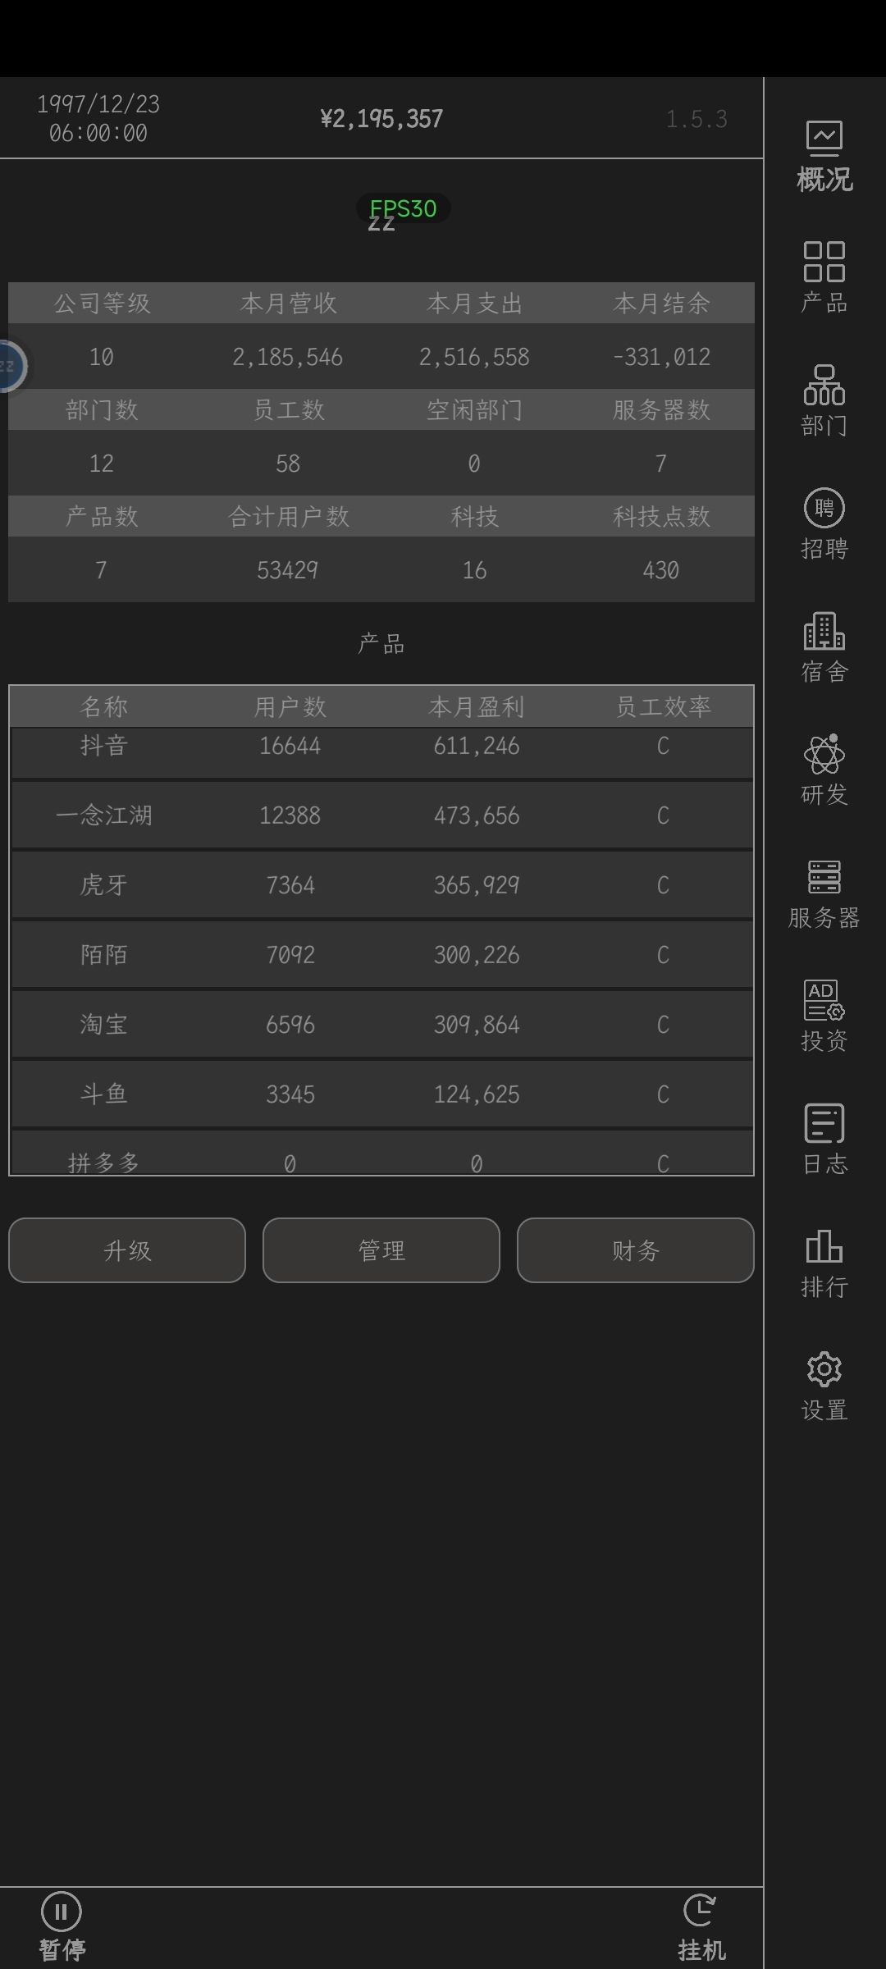Image resolution: width=886 pixels, height=1969 pixels.
Task: Click the monthly expense value 2,516,558
Action: point(474,357)
